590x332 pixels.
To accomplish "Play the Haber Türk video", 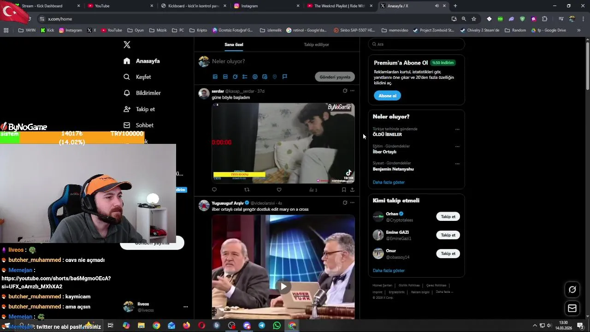I will coord(283,286).
